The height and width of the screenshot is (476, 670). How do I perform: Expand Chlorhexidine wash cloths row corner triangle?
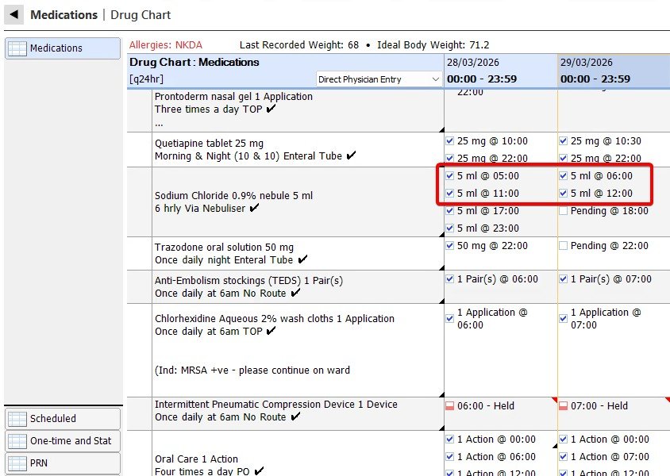[440, 393]
